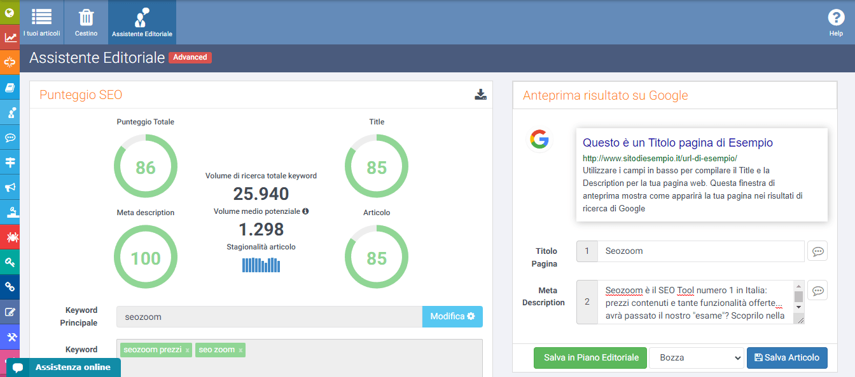The height and width of the screenshot is (377, 855).
Task: Click the example URL in the Google preview
Action: [x=660, y=157]
